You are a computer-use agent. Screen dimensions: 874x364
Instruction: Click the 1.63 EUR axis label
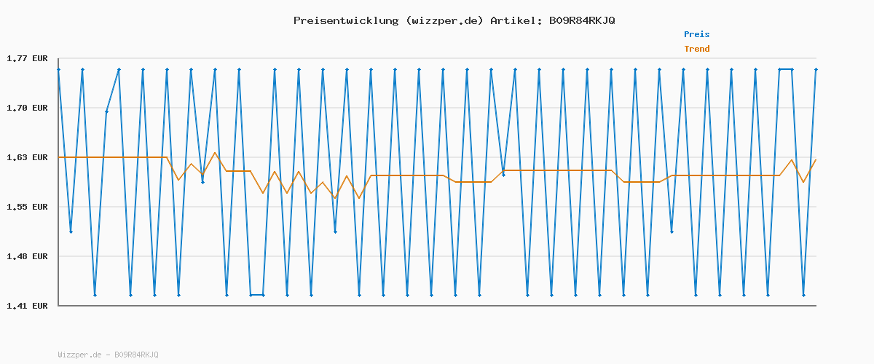coord(27,157)
